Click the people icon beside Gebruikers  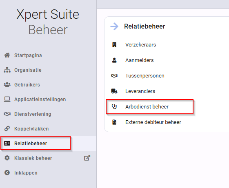click(x=7, y=85)
